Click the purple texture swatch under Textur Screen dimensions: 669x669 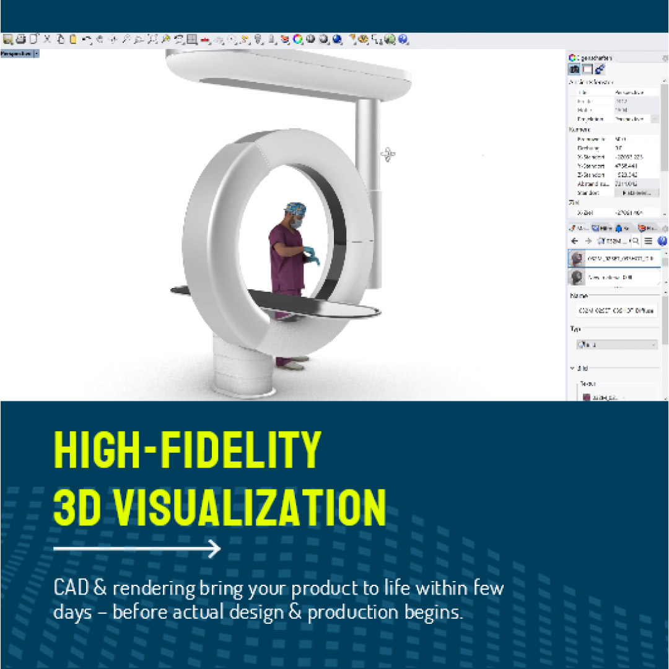tap(586, 397)
